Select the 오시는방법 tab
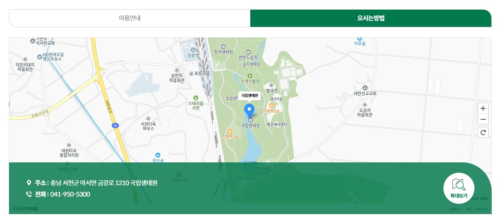Viewport: 501px width, 221px height. pyautogui.click(x=371, y=18)
